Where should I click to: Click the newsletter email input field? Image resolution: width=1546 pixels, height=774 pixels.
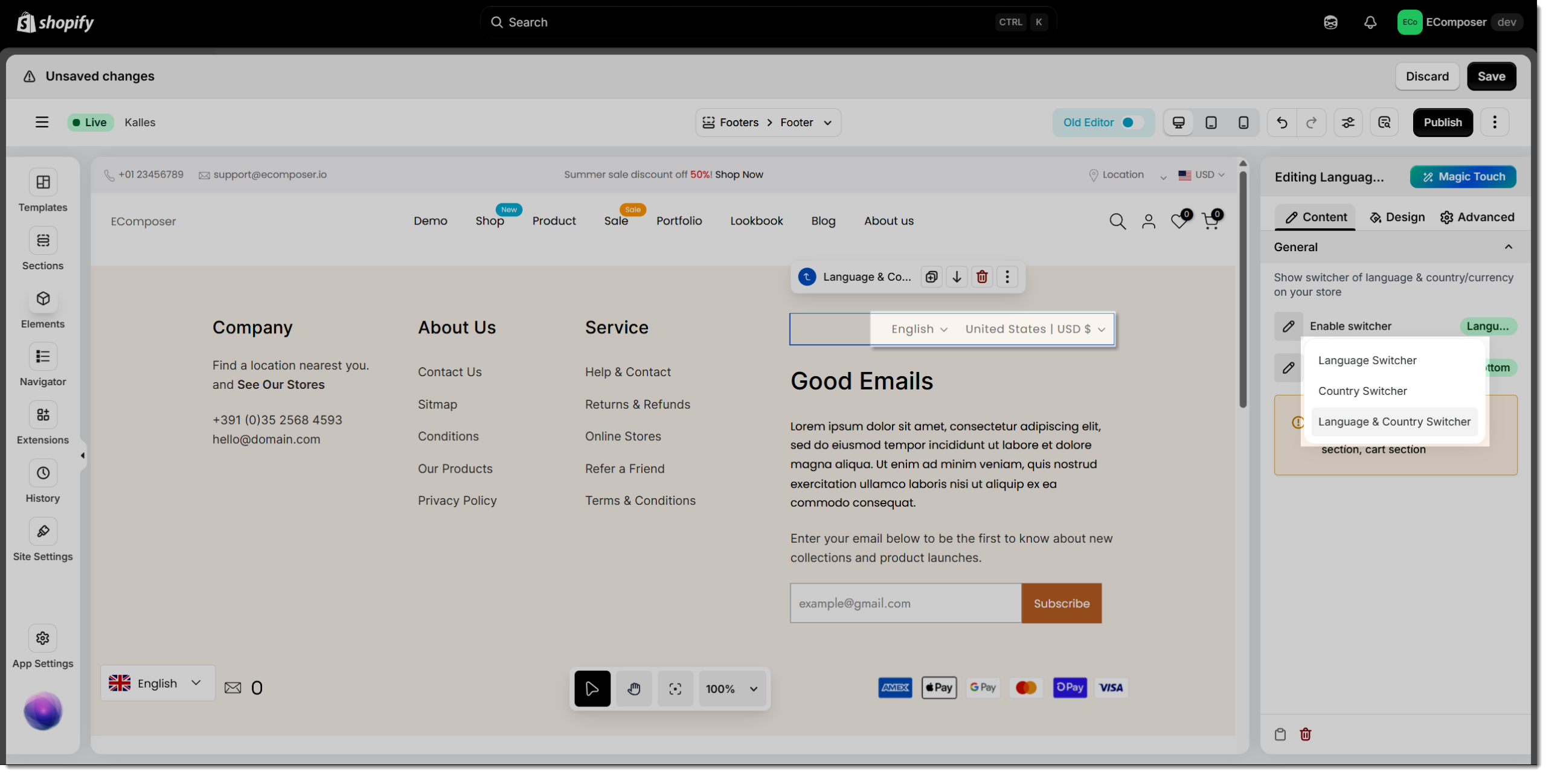click(905, 603)
